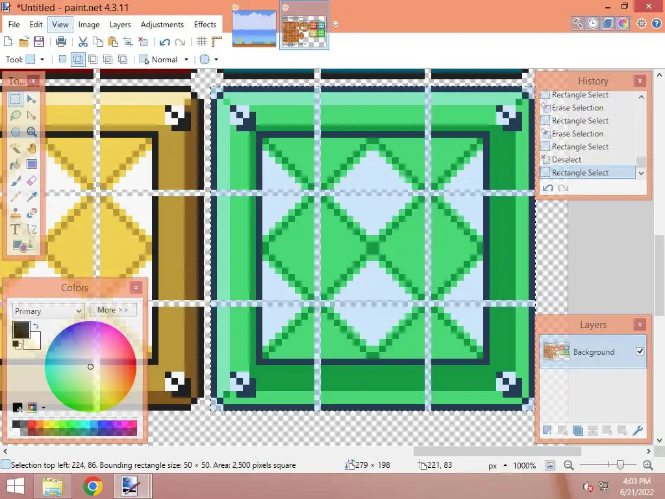Toggle the Tools window button
Image resolution: width=665 pixels, height=499 pixels.
tap(577, 23)
